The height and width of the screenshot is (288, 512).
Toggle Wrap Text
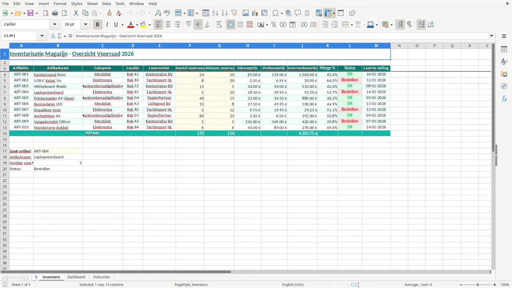click(x=219, y=25)
